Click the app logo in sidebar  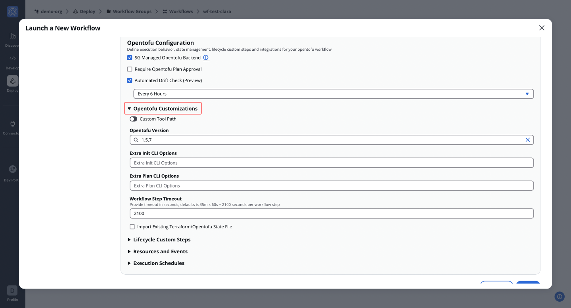13,12
